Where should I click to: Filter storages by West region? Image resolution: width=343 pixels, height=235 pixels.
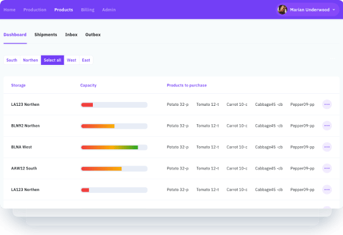71,60
